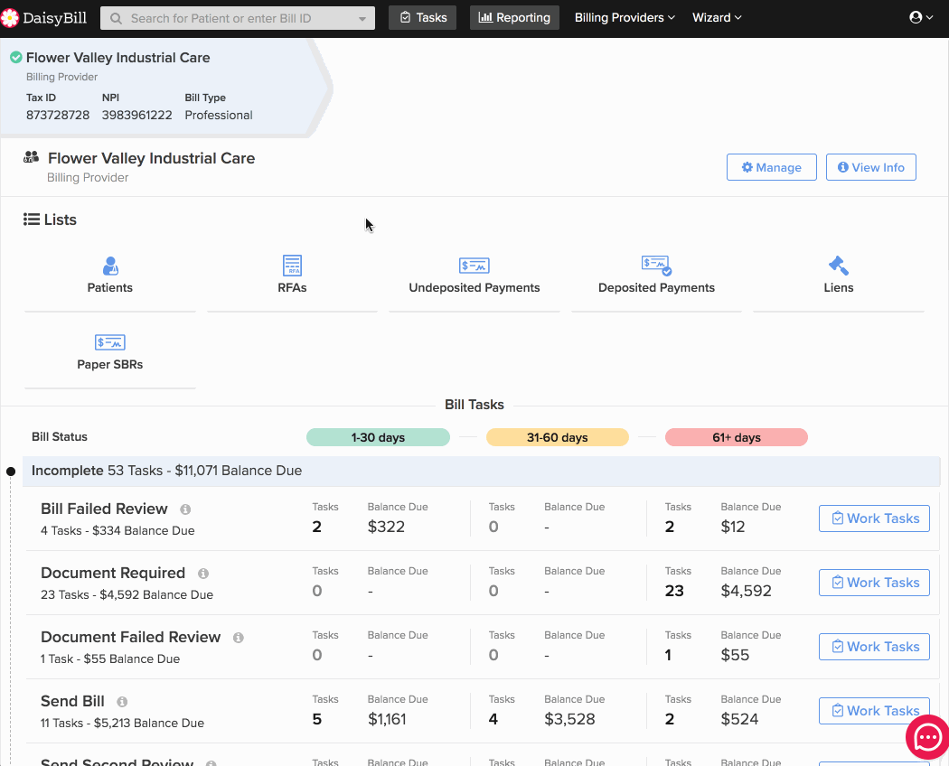Work Tasks for Bill Failed Review
Viewport: 949px width, 766px height.
coord(874,518)
